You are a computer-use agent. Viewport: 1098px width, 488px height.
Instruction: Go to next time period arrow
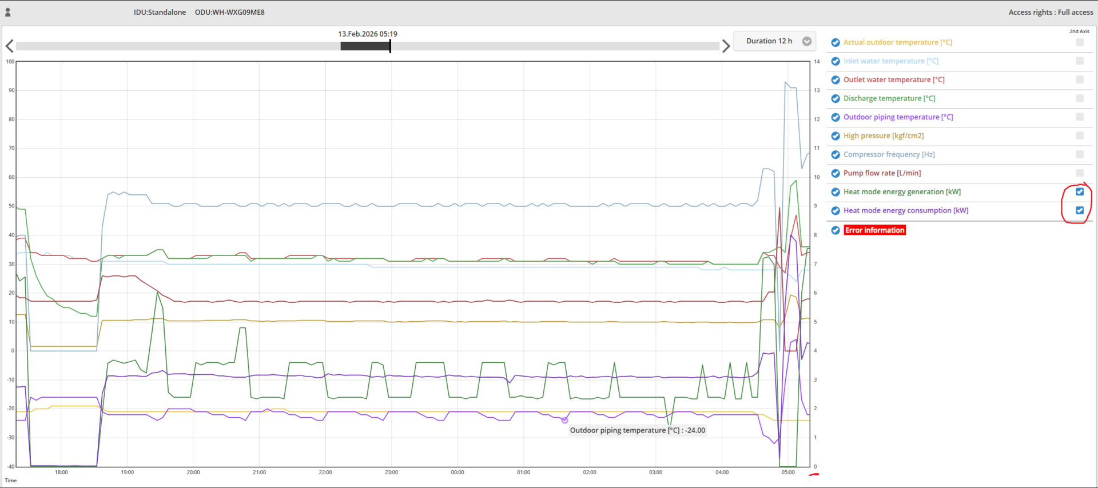[726, 46]
